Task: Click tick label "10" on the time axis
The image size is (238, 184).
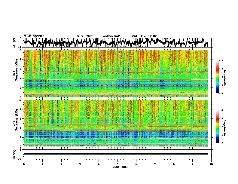Action: pyautogui.click(x=211, y=164)
